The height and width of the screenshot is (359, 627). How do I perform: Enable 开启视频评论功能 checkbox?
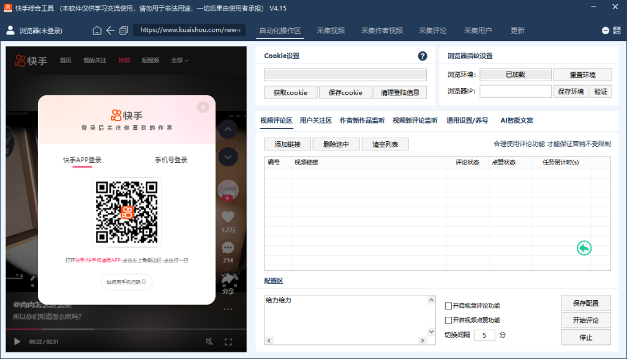[448, 306]
